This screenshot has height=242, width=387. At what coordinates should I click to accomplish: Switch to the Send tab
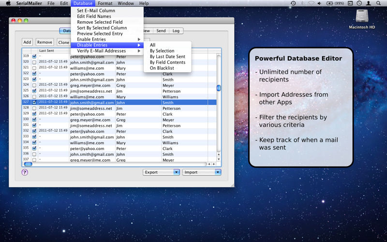click(x=161, y=30)
